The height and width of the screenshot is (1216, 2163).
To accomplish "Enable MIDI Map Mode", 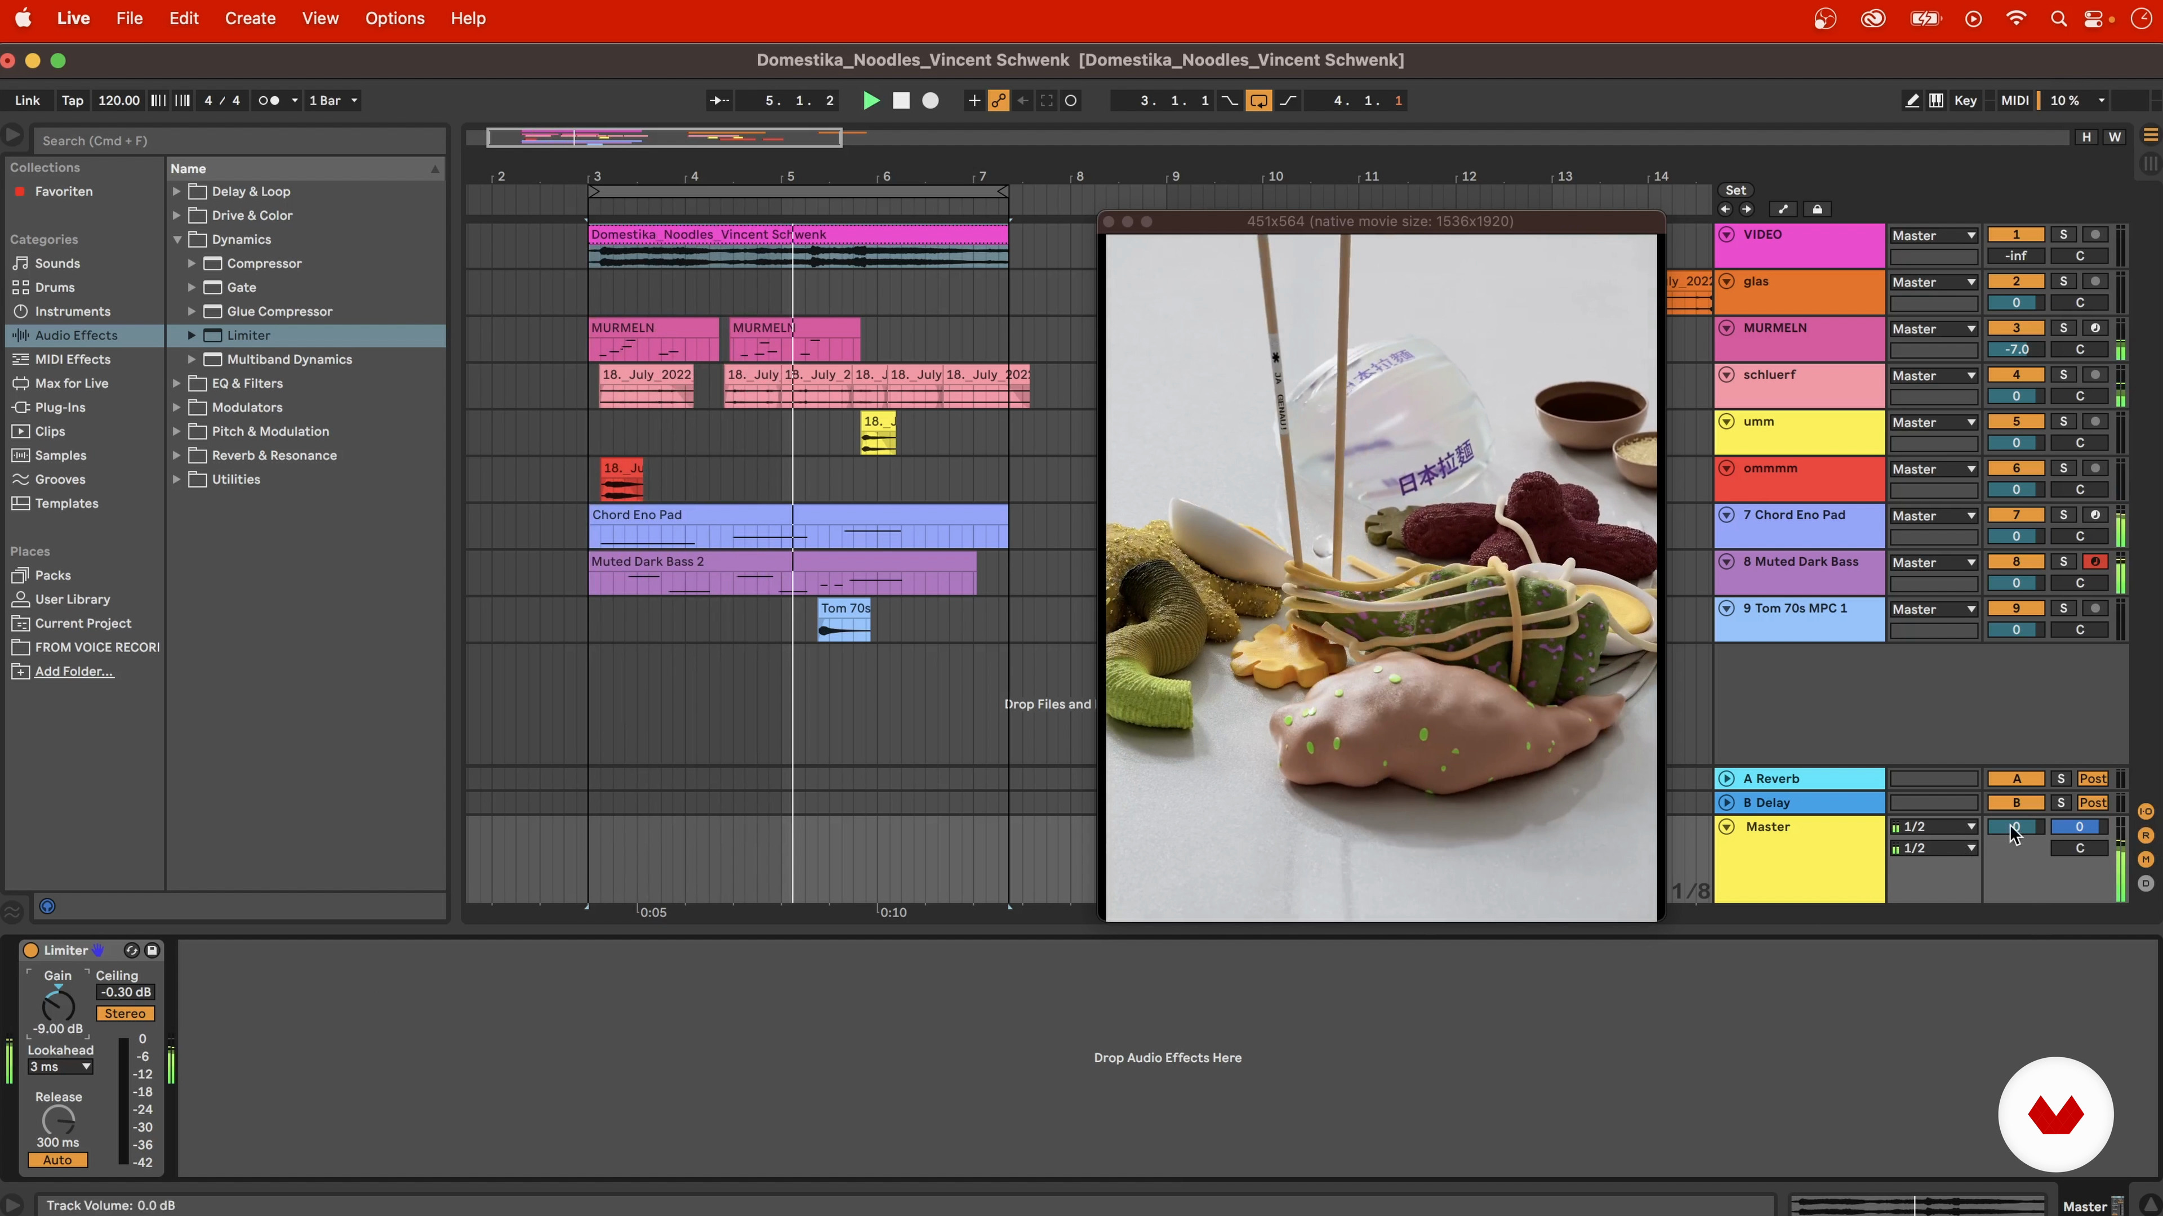I will point(2014,101).
